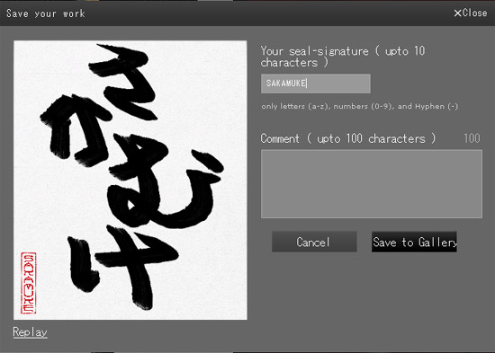Image resolution: width=495 pixels, height=353 pixels.
Task: Click the Close button in the dialog header
Action: click(471, 13)
